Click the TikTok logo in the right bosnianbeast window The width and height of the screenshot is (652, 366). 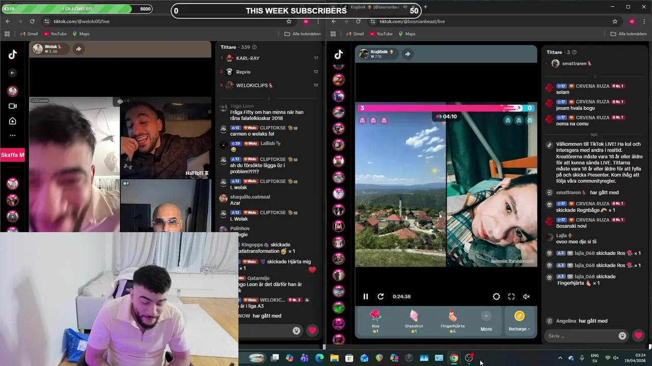(x=339, y=55)
